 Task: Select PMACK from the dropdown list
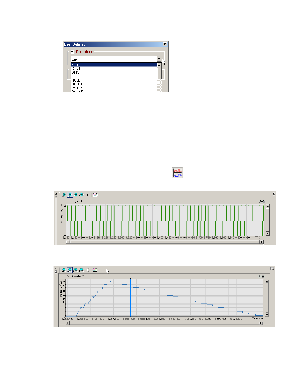pyautogui.click(x=77, y=88)
